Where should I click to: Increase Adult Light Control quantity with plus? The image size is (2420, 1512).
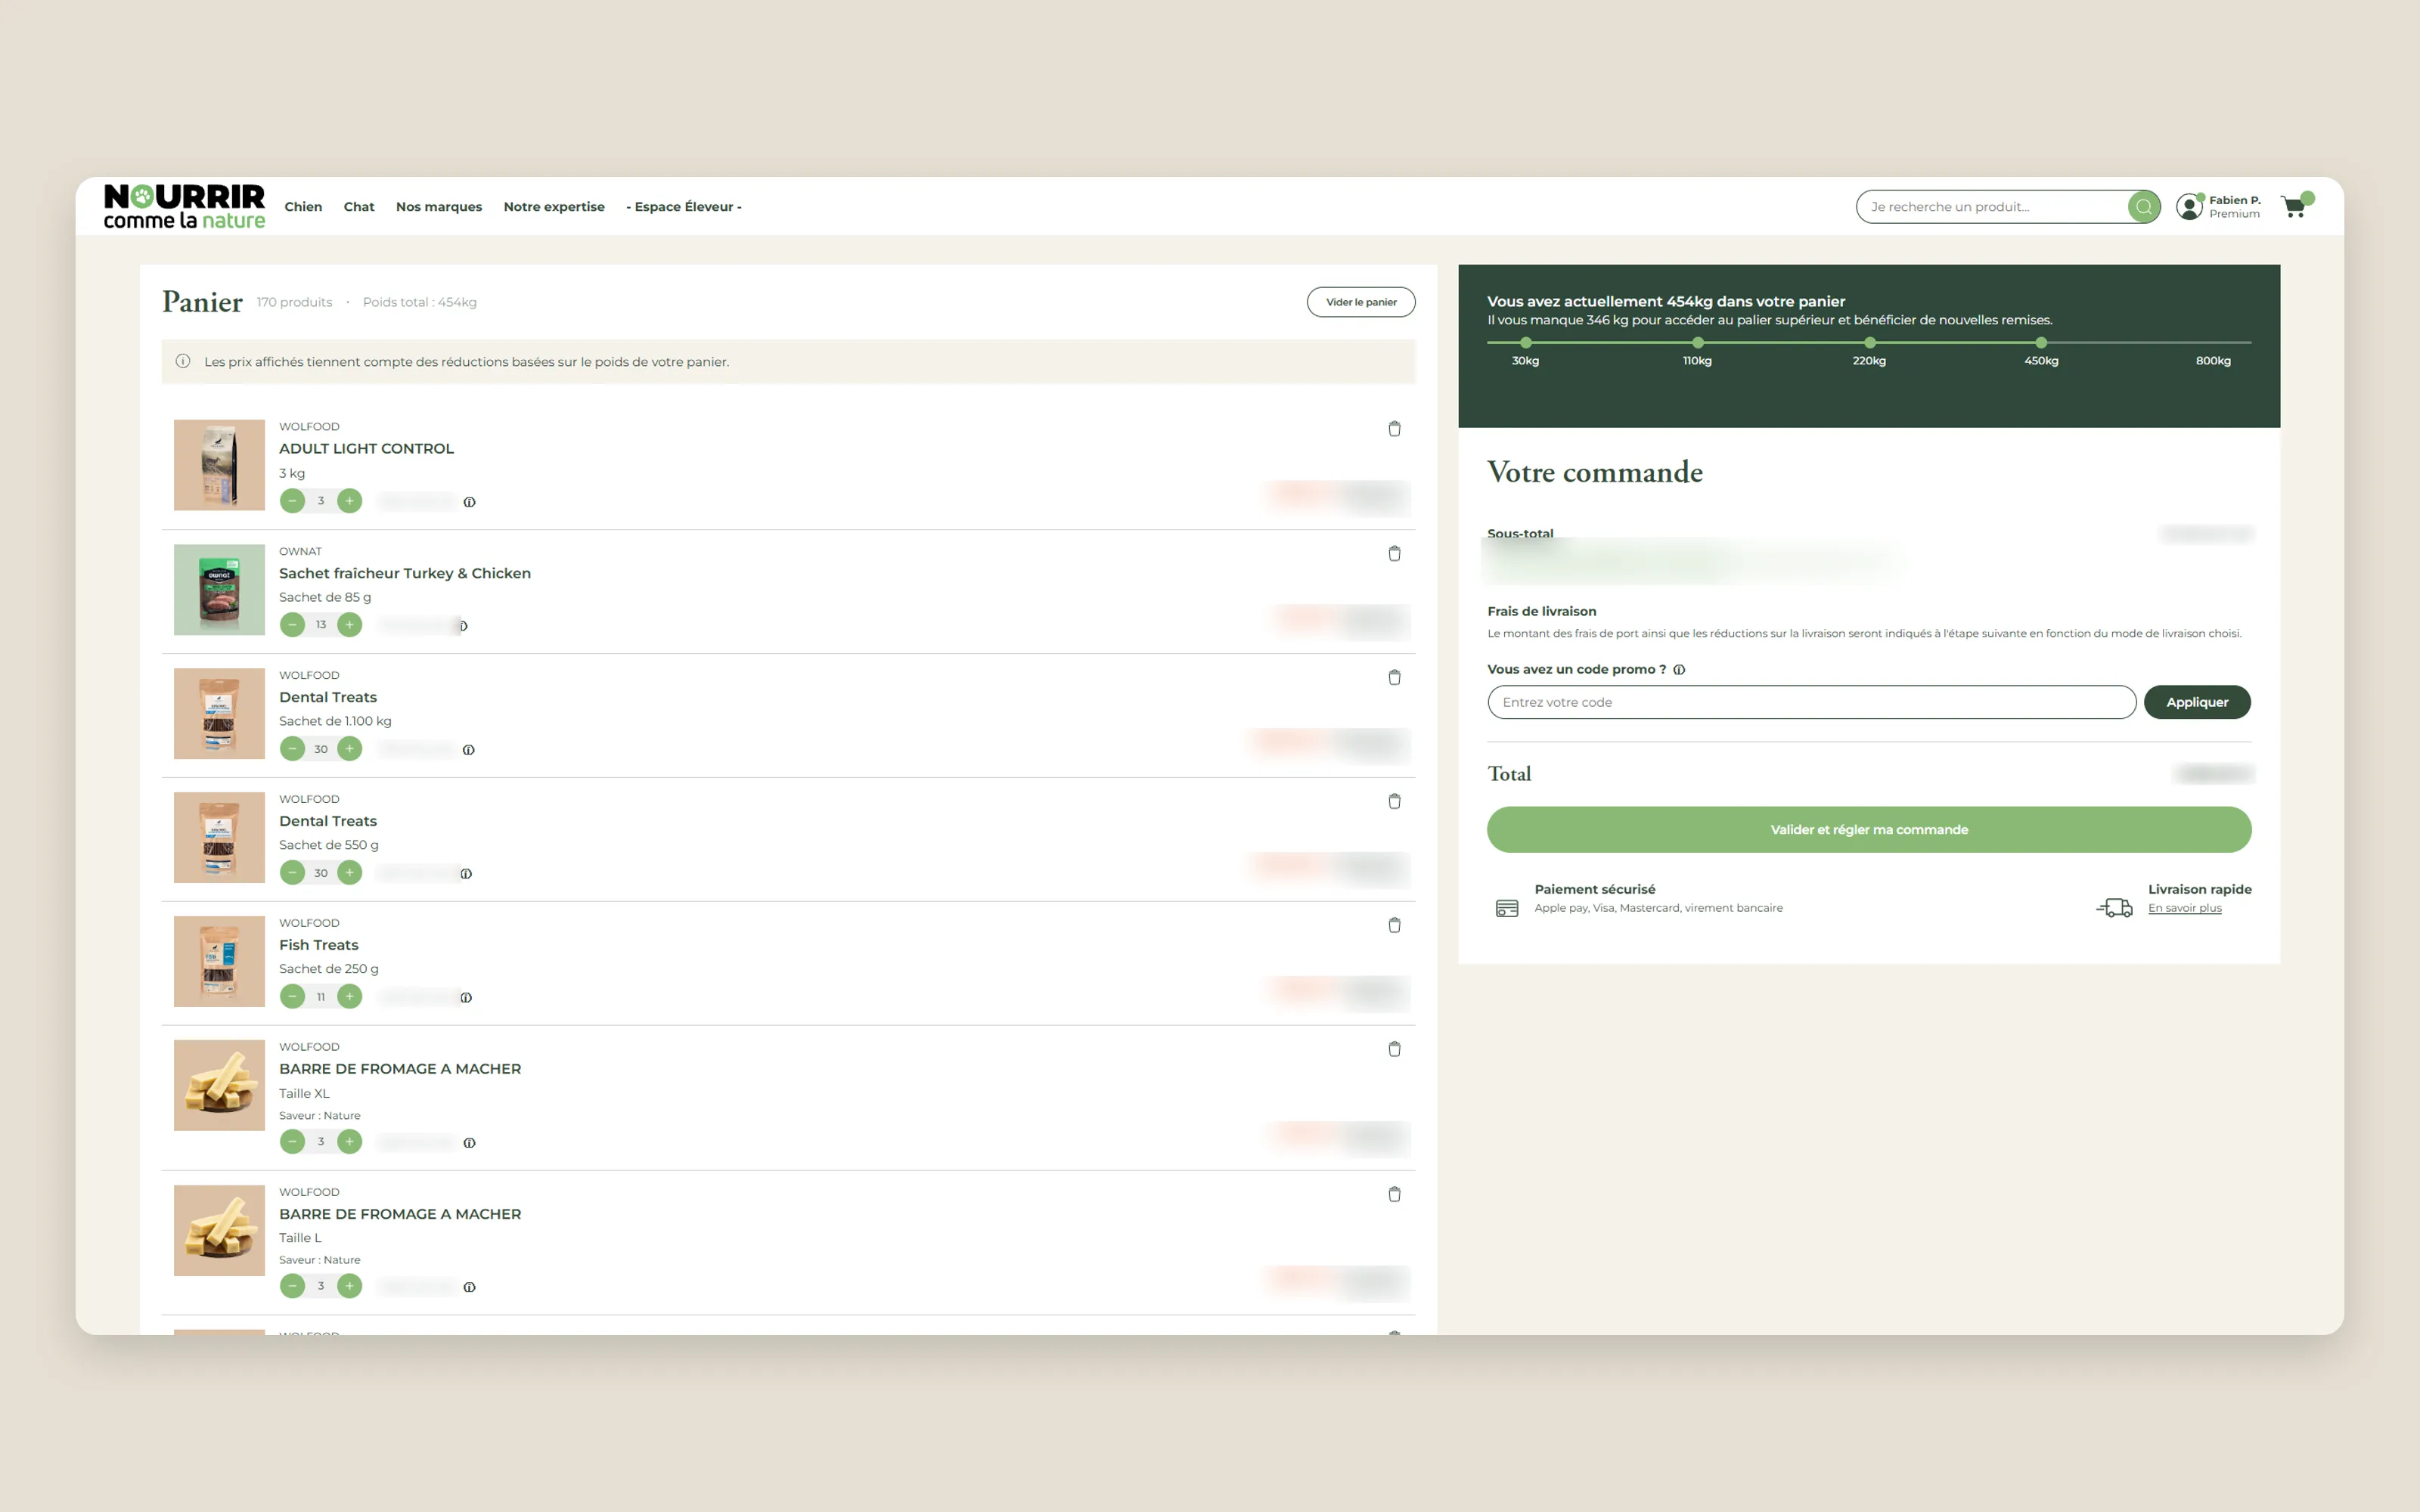[x=349, y=501]
